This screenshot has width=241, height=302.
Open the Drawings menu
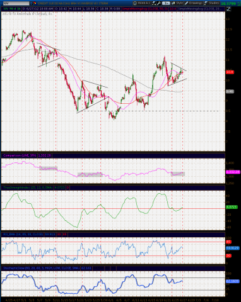194,3
